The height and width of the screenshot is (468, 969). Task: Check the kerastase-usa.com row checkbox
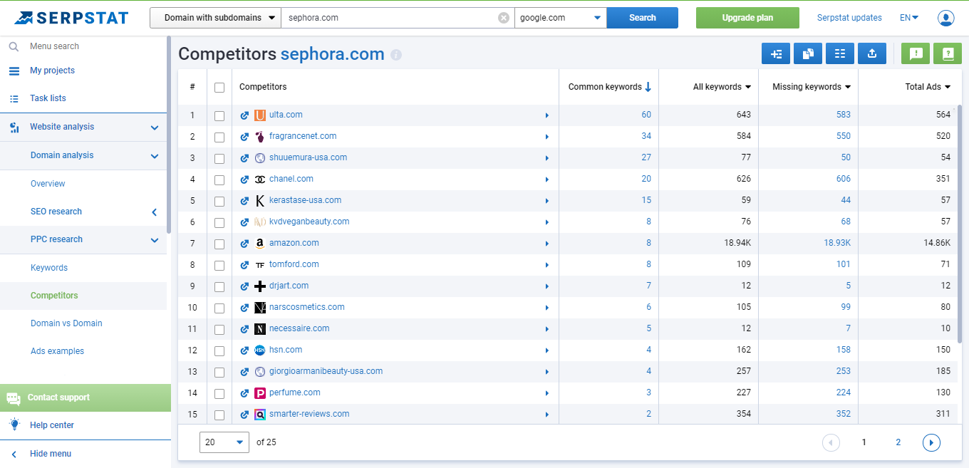coord(219,202)
